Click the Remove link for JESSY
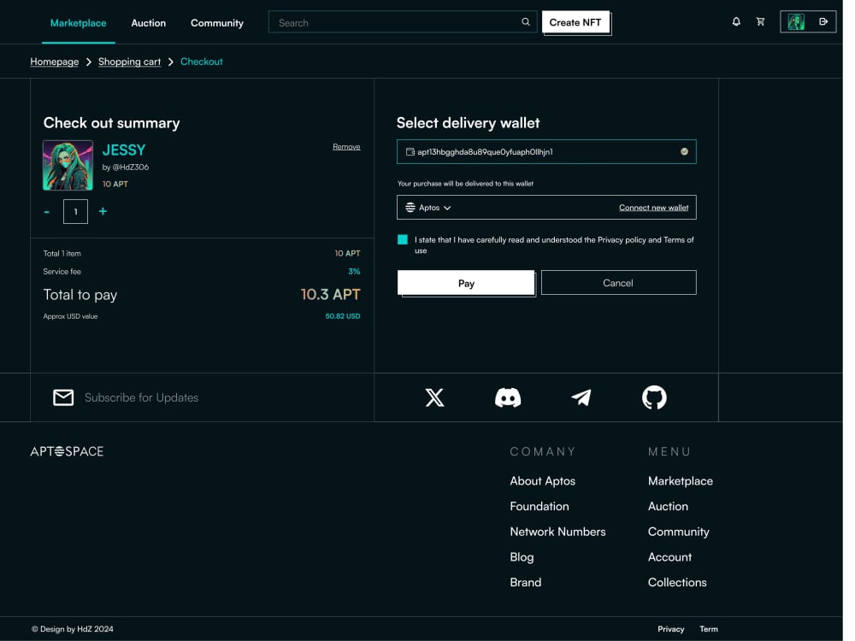This screenshot has width=855, height=641. pos(346,147)
